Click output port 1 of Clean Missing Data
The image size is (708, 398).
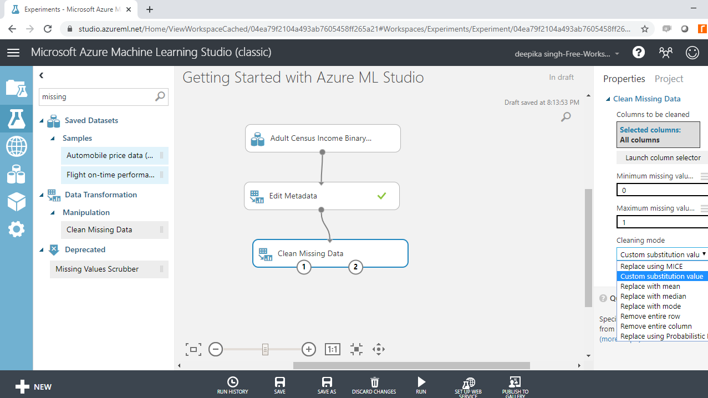pyautogui.click(x=303, y=268)
